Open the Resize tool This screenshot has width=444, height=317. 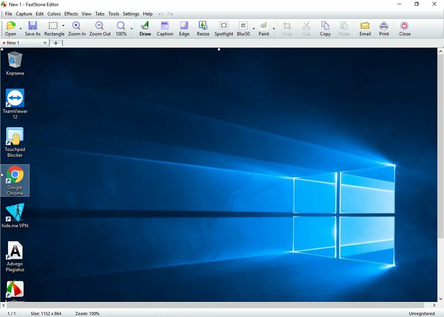(x=203, y=29)
